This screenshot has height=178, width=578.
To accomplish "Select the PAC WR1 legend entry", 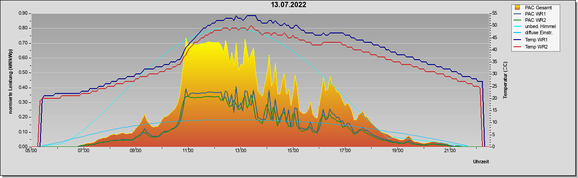I will click(x=535, y=14).
